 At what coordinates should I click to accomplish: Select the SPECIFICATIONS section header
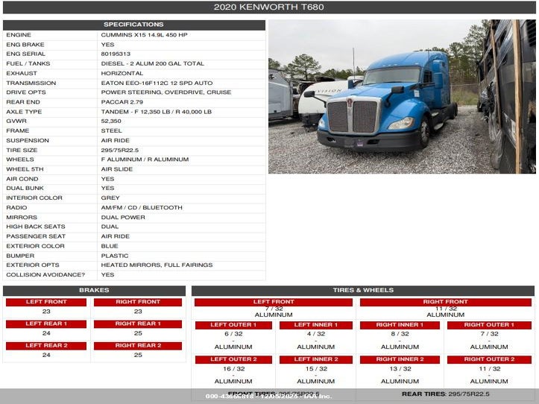click(134, 25)
